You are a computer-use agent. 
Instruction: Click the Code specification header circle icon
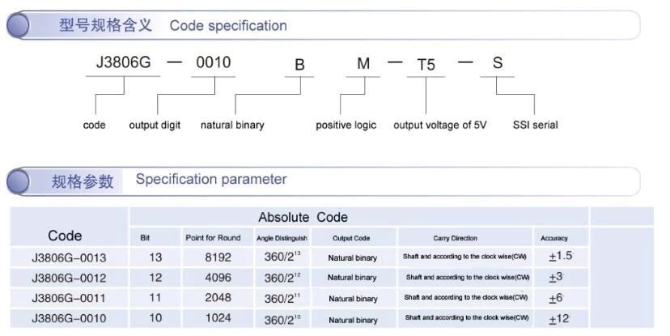pyautogui.click(x=18, y=25)
